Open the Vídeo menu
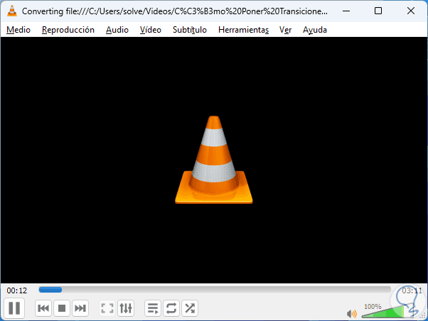The width and height of the screenshot is (428, 321). pos(151,30)
